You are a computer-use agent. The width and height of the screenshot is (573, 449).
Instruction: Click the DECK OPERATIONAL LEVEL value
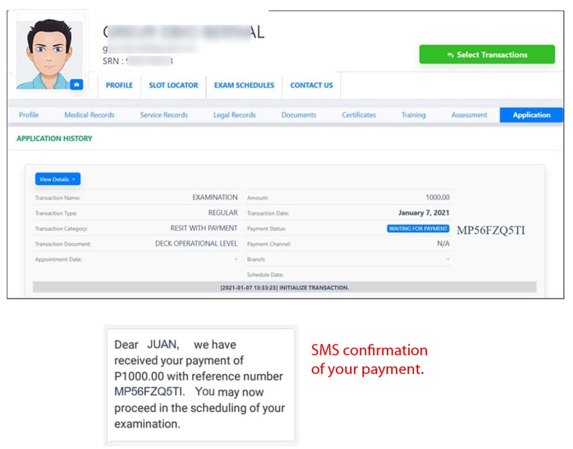pyautogui.click(x=196, y=243)
